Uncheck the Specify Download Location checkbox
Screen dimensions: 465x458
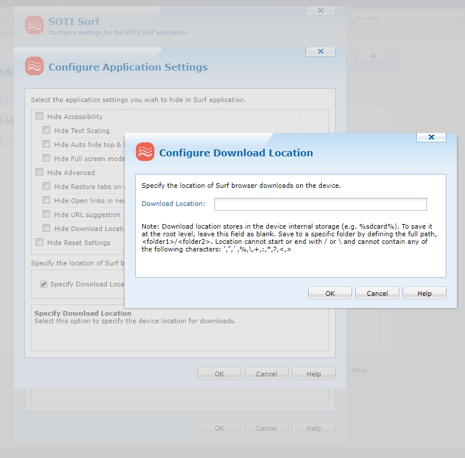(44, 284)
